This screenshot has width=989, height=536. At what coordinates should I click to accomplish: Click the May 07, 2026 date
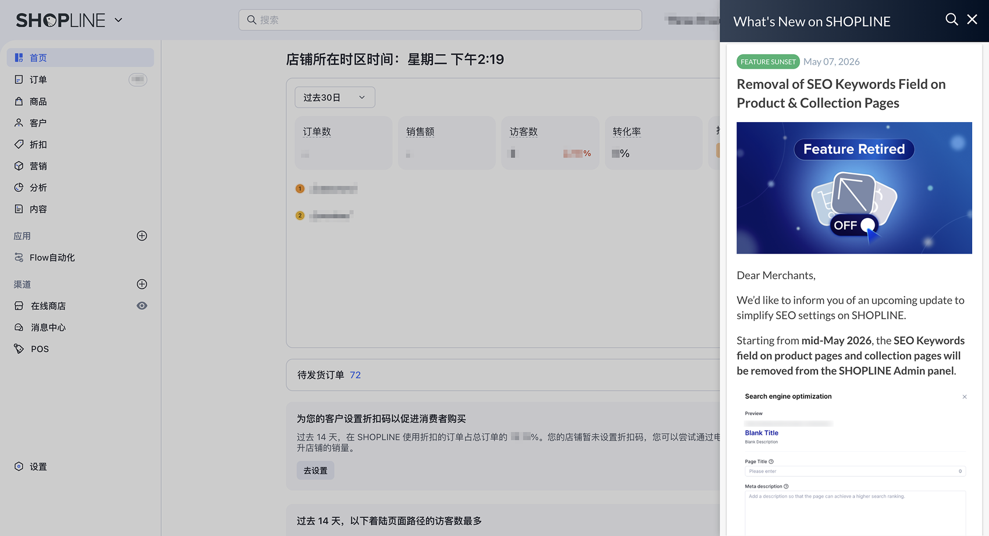coord(831,62)
